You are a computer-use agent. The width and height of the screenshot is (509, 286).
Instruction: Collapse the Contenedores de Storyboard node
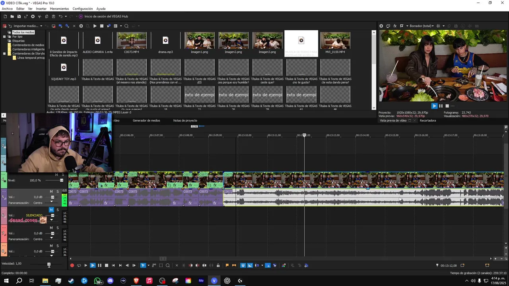click(x=4, y=54)
